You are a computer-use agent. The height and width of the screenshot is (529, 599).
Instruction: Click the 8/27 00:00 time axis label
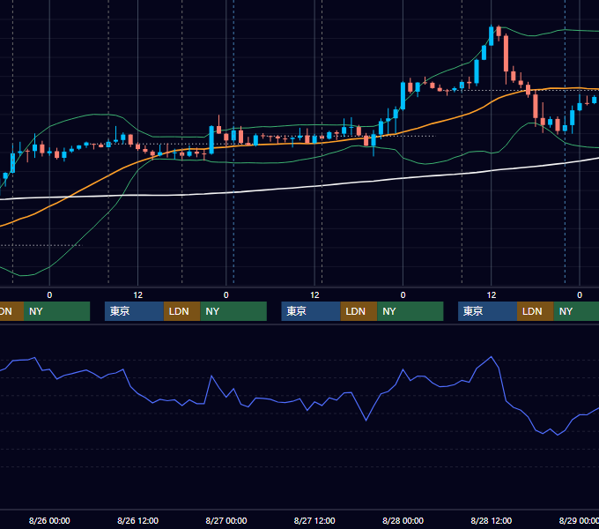coord(226,520)
